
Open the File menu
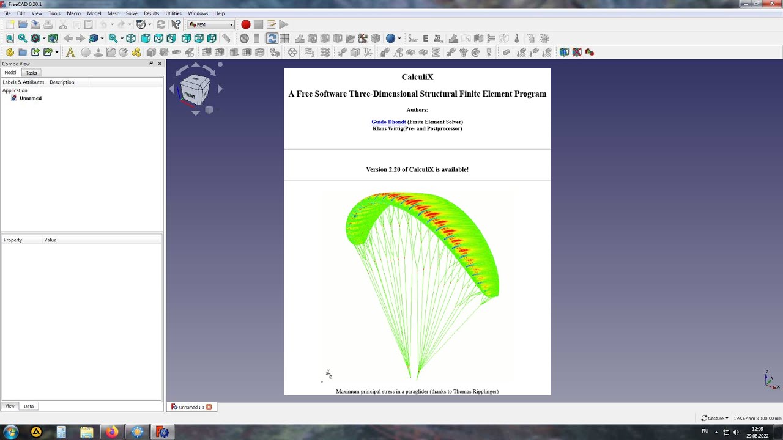point(7,13)
